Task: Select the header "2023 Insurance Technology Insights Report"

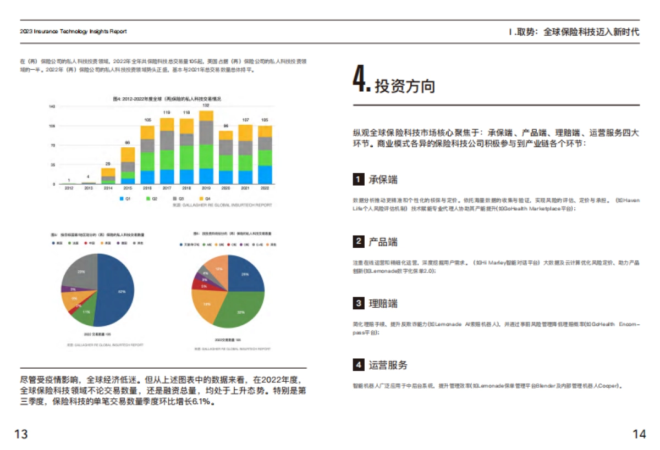Action: pos(71,31)
